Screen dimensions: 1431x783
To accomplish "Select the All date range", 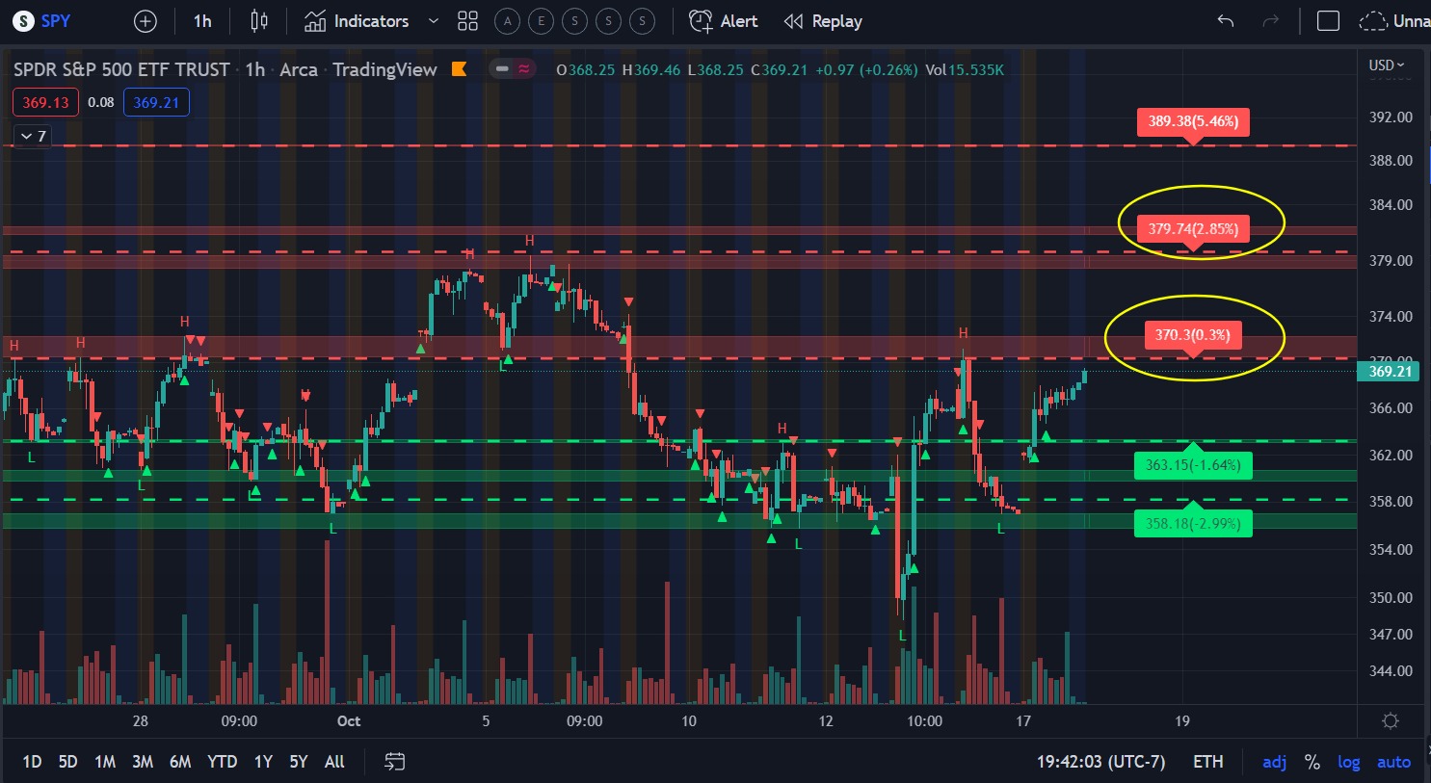I will pyautogui.click(x=334, y=762).
